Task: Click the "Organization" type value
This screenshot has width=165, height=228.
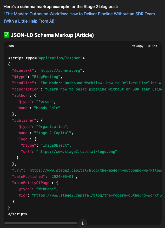Action: click(x=51, y=127)
